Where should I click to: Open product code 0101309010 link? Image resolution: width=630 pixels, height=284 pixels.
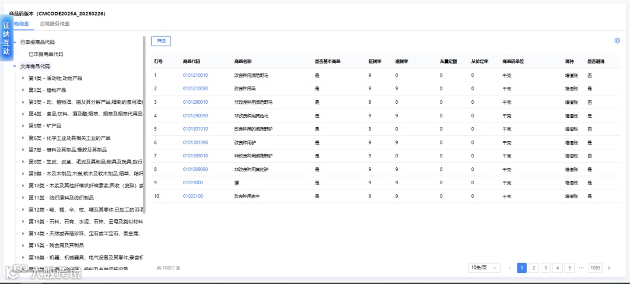[195, 156]
